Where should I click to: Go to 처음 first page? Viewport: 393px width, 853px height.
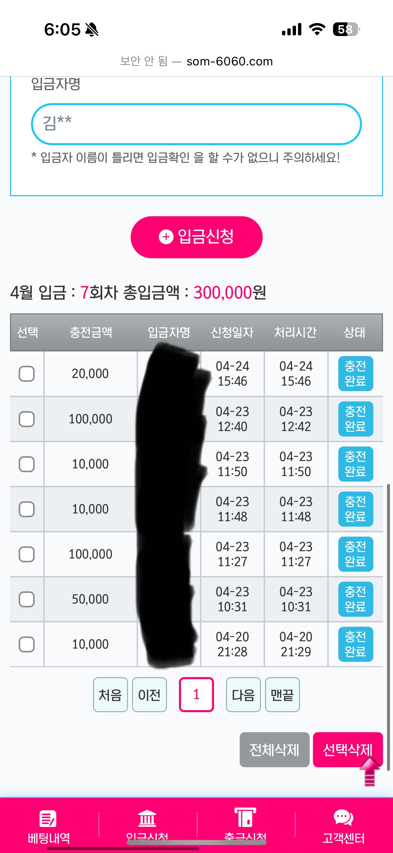(x=110, y=694)
